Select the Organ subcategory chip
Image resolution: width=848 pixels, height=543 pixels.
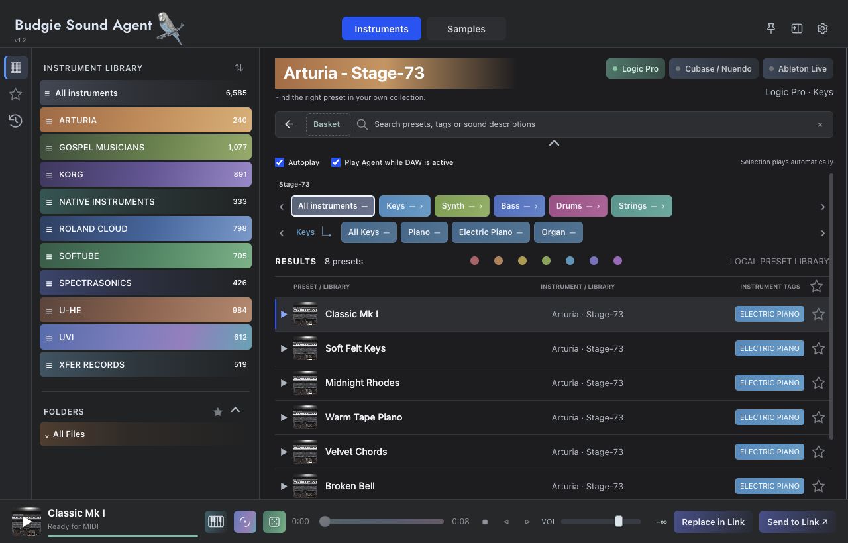[558, 232]
